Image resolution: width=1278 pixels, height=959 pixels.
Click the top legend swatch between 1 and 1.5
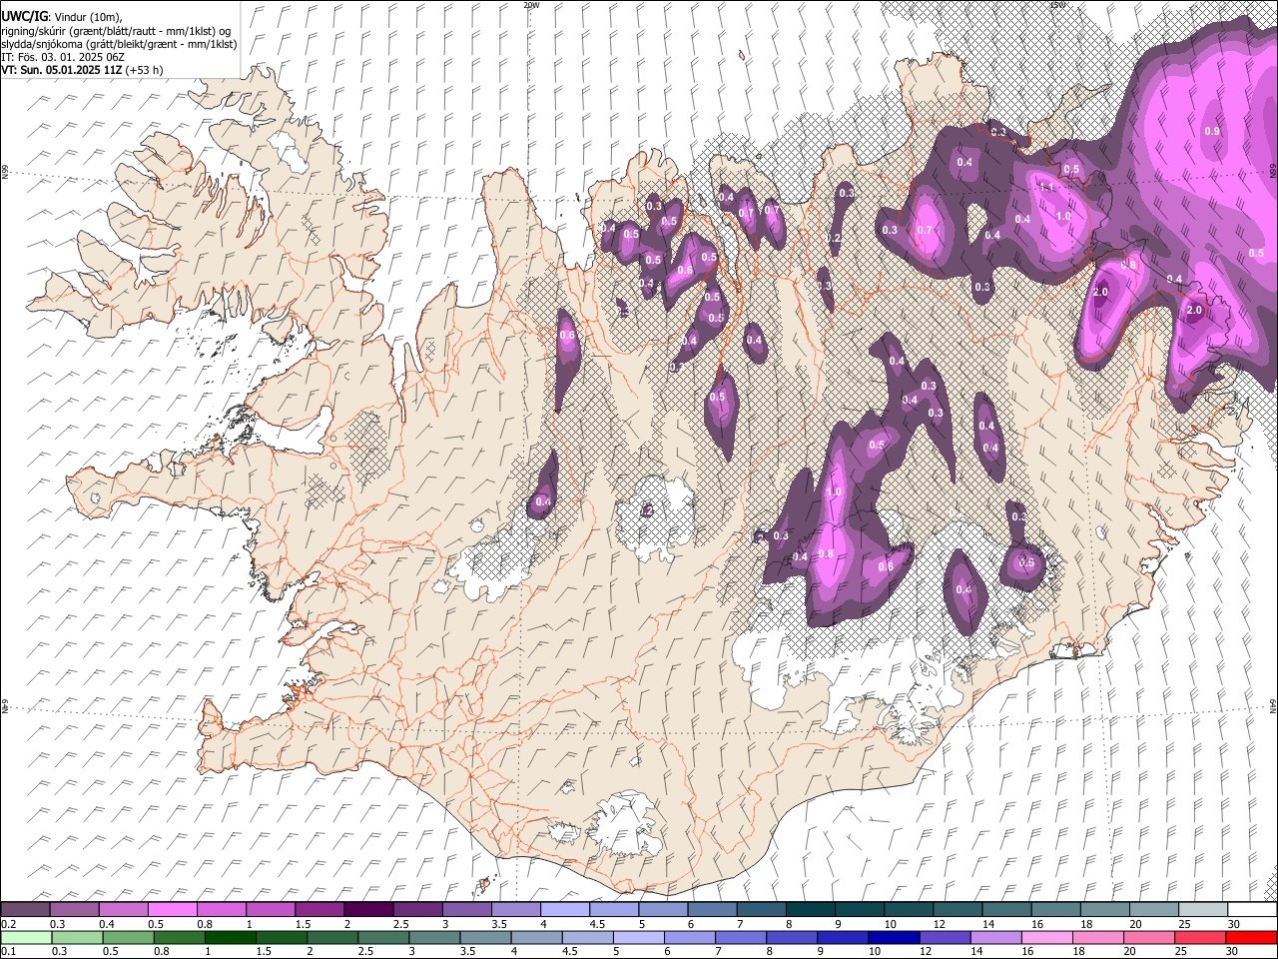(x=270, y=909)
